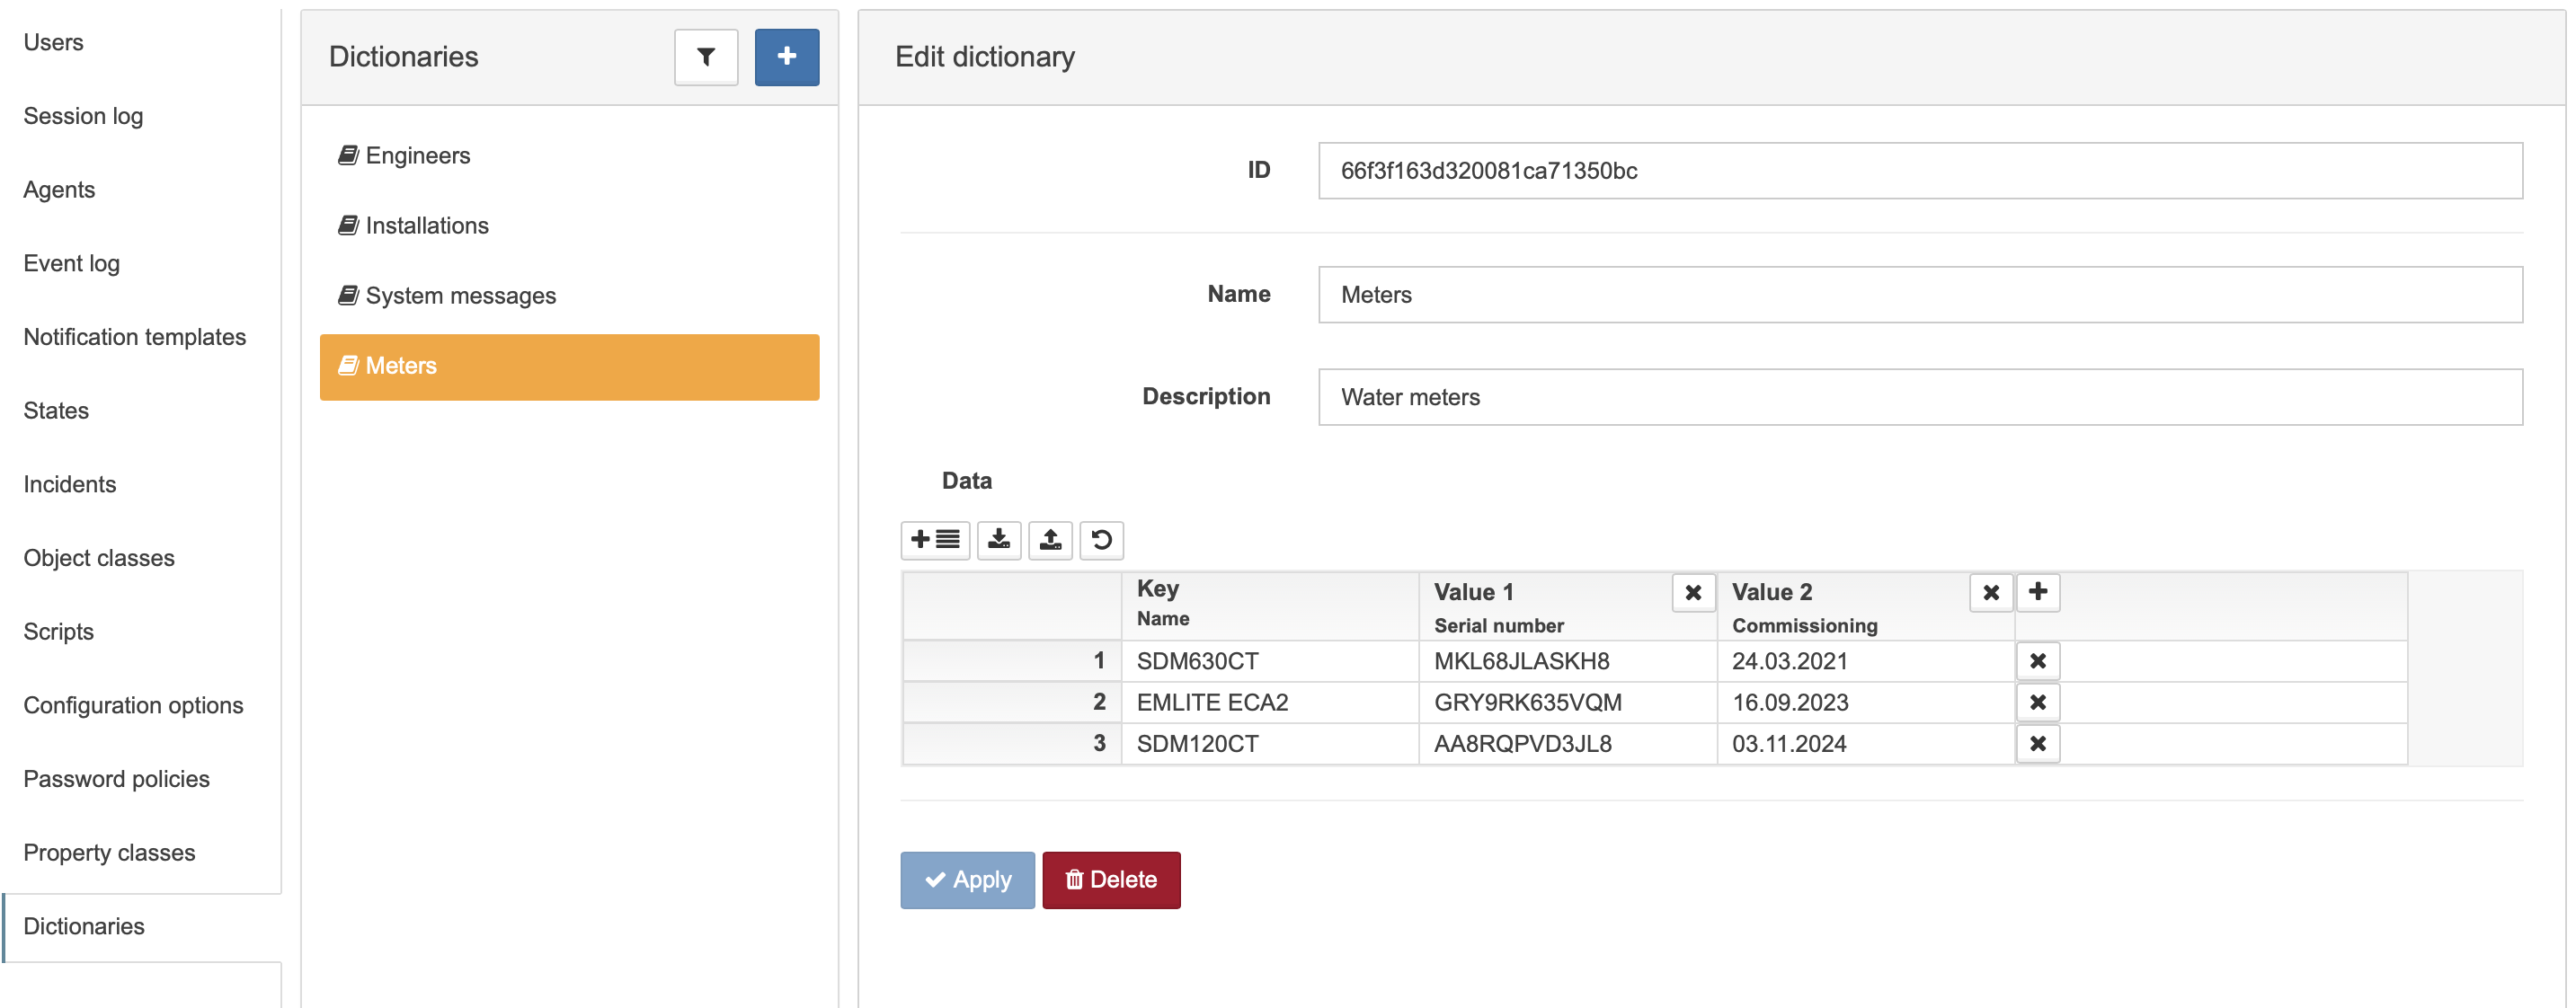The width and height of the screenshot is (2576, 1008).
Task: Delete the SDM120CT row
Action: point(2038,743)
